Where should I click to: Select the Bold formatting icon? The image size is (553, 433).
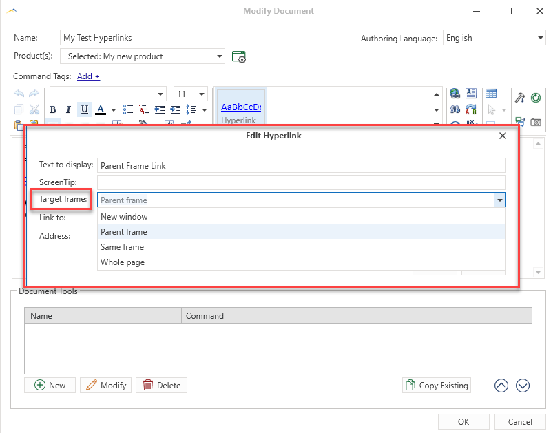click(x=52, y=109)
